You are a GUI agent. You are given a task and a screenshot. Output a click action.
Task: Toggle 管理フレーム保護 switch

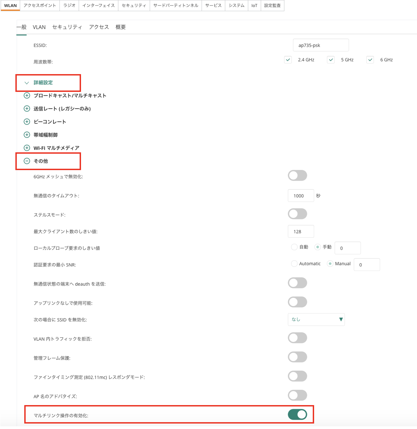click(297, 357)
